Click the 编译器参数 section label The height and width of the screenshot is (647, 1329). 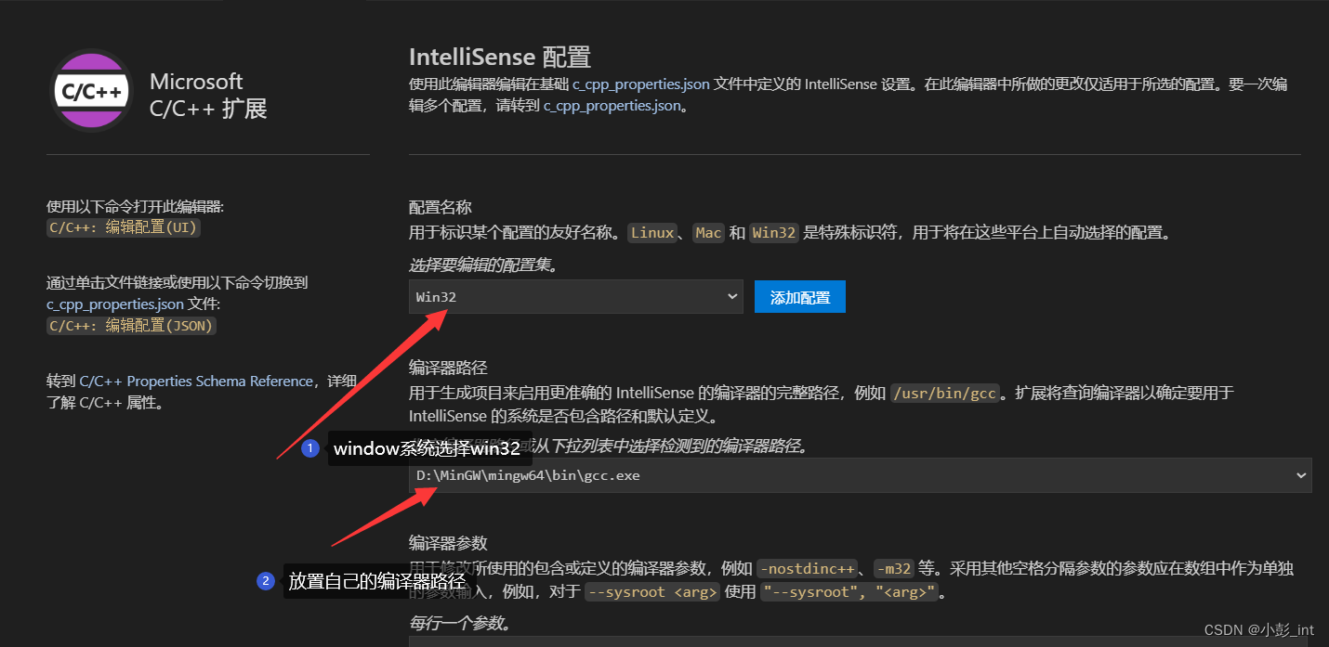click(448, 542)
